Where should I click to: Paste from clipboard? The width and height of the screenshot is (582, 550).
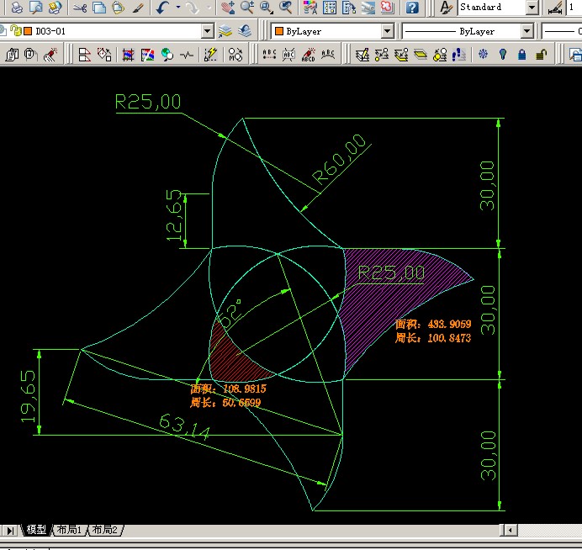(119, 8)
